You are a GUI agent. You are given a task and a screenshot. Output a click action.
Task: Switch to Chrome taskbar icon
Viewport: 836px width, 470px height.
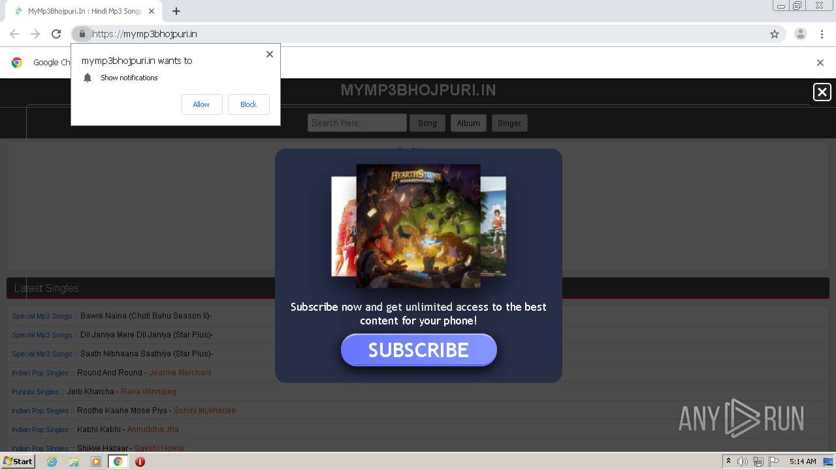118,462
